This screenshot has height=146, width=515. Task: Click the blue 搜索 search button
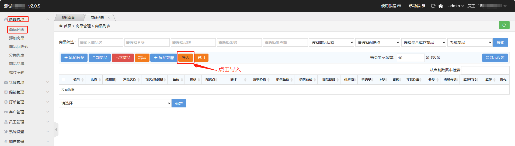[500, 43]
